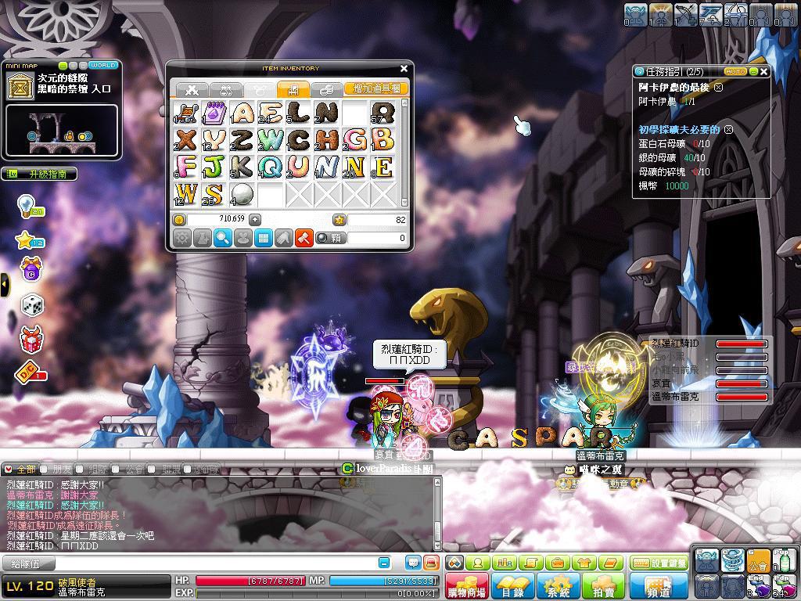Click the gold meso coin button
This screenshot has width=801, height=601.
pos(179,220)
